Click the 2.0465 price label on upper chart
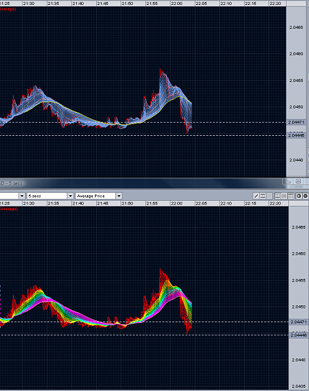The image size is (309, 391). pos(296,27)
